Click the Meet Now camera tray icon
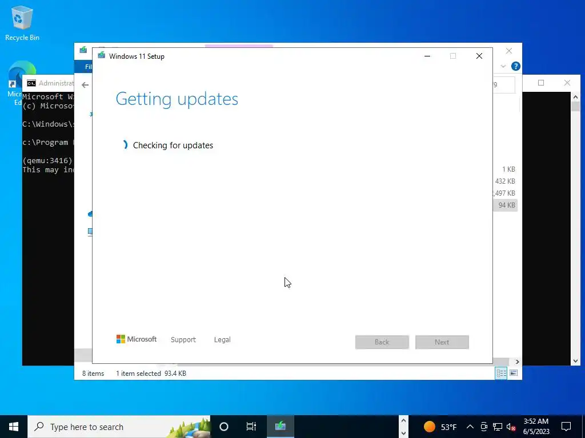The height and width of the screenshot is (438, 585). [x=484, y=427]
